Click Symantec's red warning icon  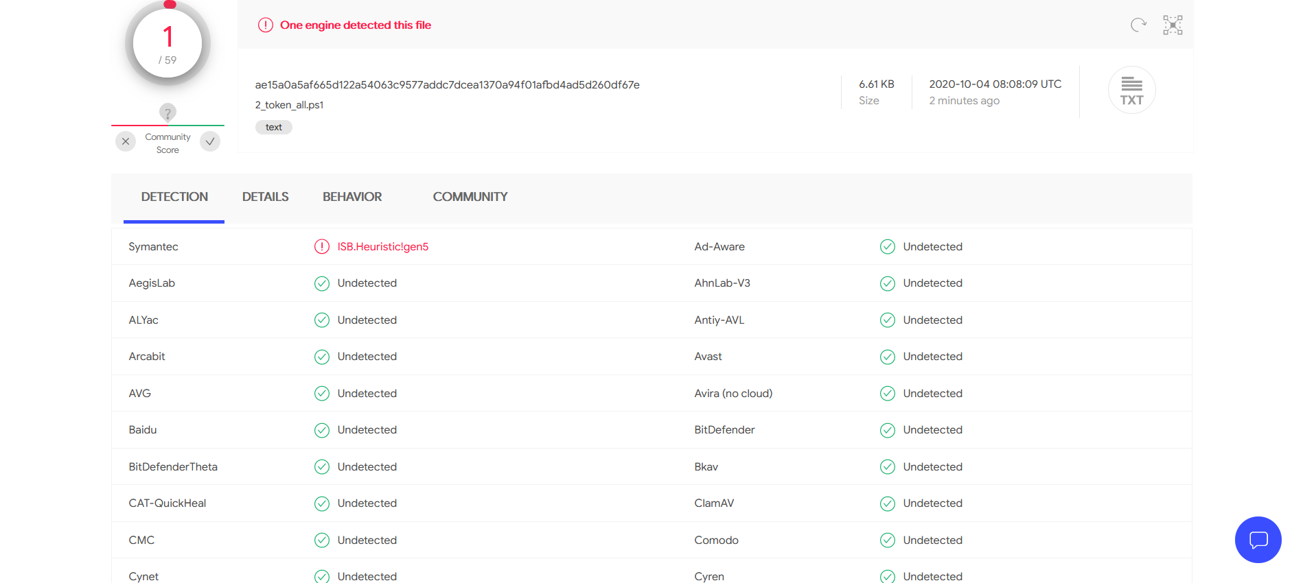322,247
